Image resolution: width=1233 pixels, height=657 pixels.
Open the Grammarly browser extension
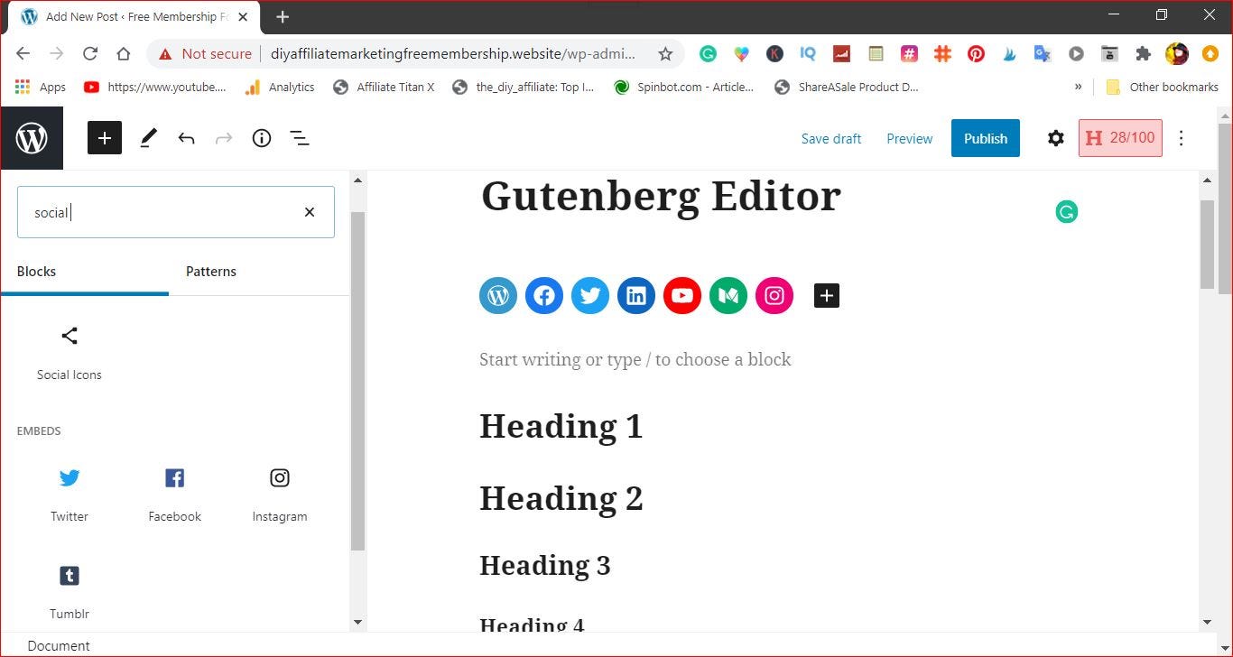pos(708,54)
